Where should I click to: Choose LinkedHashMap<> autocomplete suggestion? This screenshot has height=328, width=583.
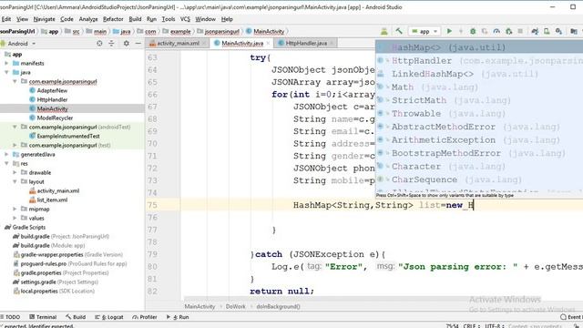[479, 74]
